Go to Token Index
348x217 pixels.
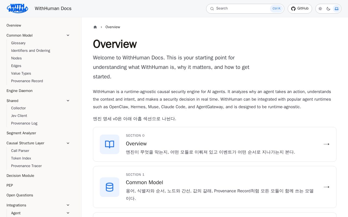[x=21, y=158]
